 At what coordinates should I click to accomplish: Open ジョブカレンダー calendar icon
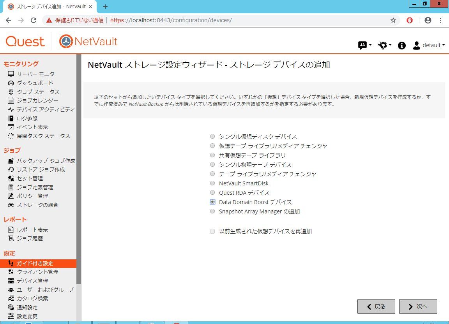coord(11,100)
